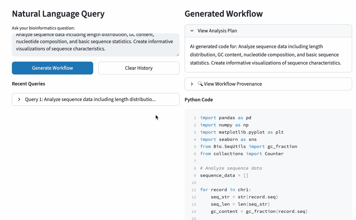Open the View Workflow Provenance section title
Viewport: 356px width, 220px height.
click(233, 84)
